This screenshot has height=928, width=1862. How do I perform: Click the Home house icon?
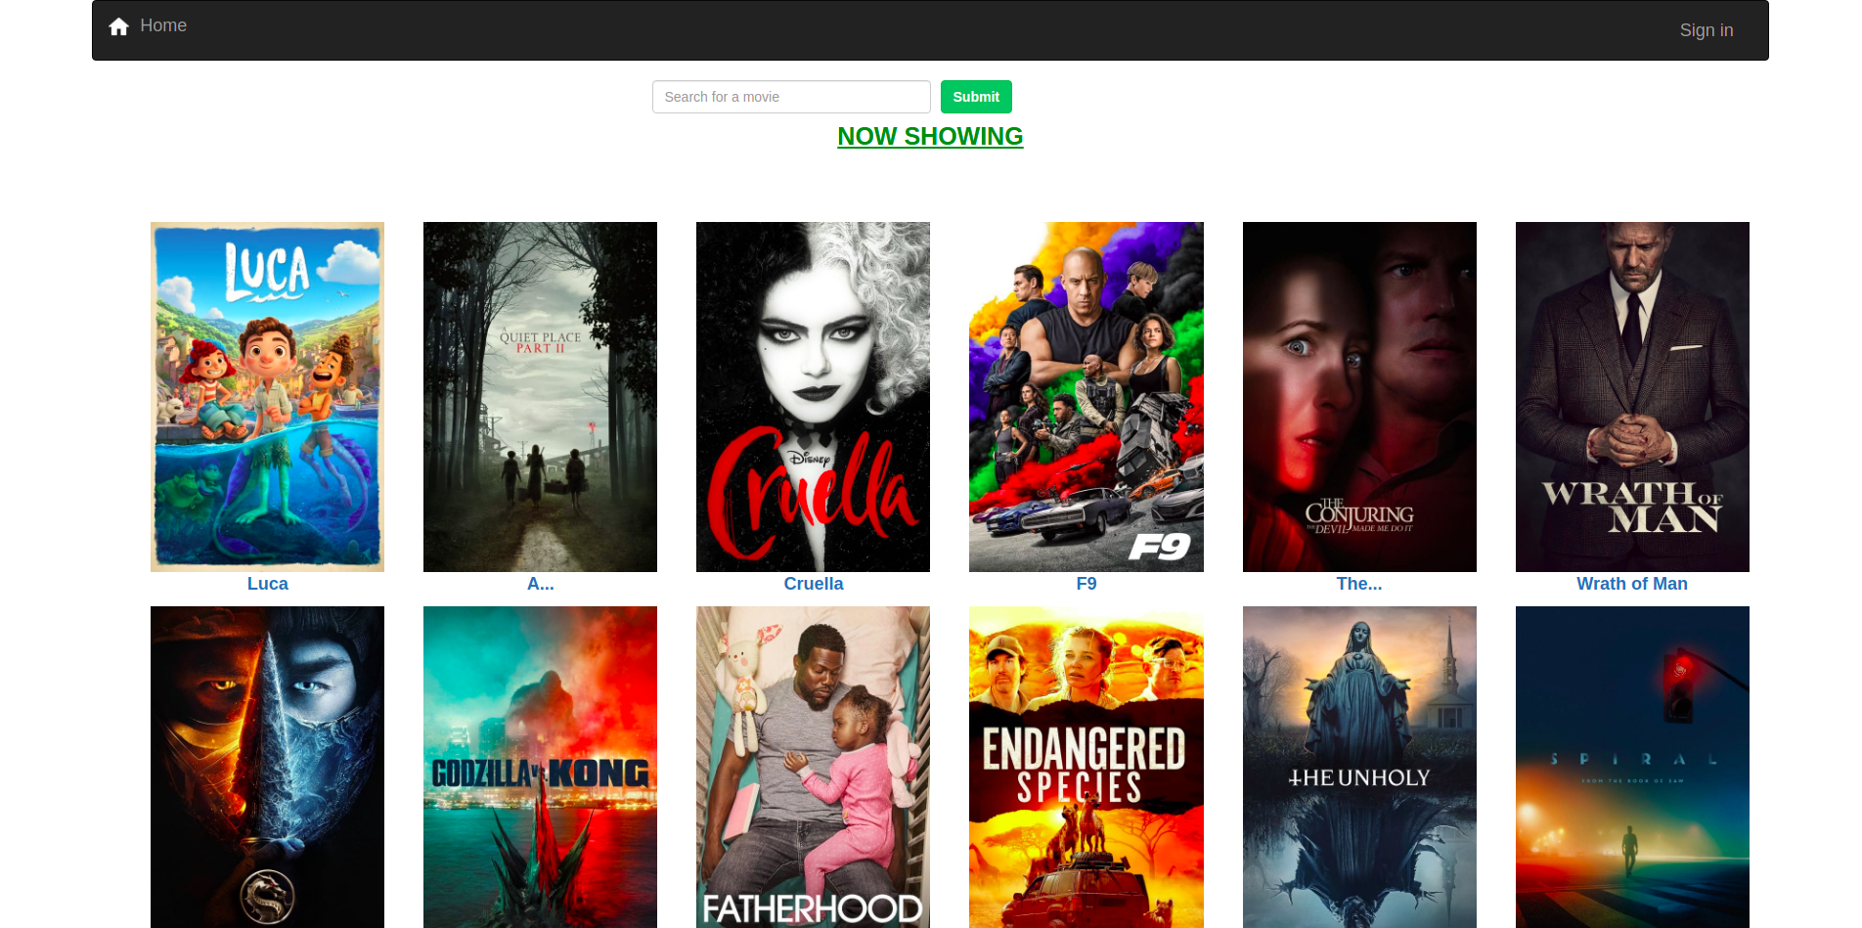click(x=119, y=26)
